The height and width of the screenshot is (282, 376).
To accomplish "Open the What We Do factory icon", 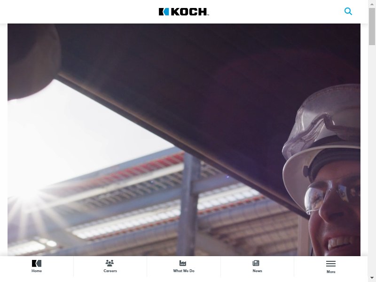I will click(x=183, y=263).
